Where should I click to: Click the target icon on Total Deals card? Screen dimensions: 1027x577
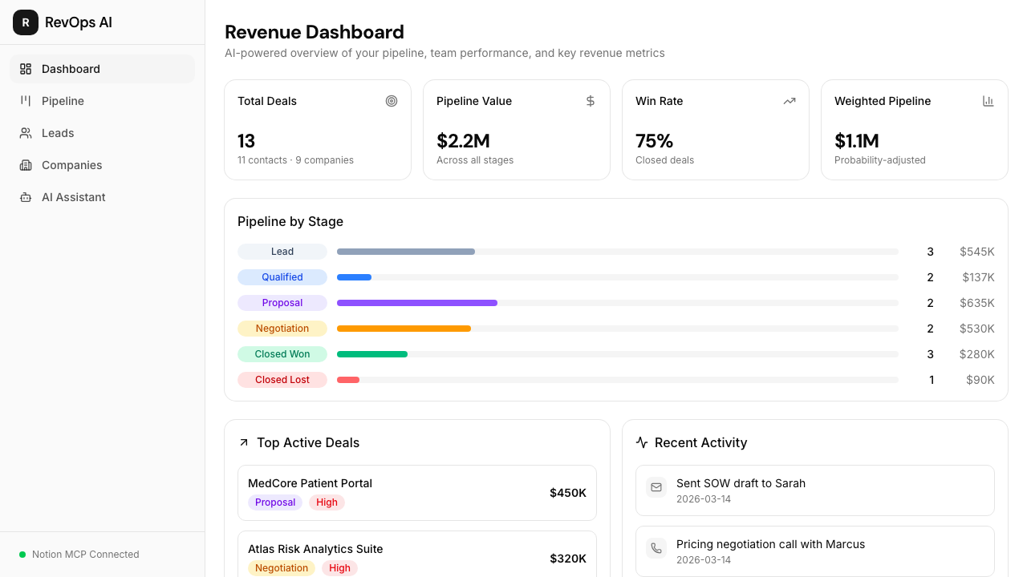tap(392, 101)
